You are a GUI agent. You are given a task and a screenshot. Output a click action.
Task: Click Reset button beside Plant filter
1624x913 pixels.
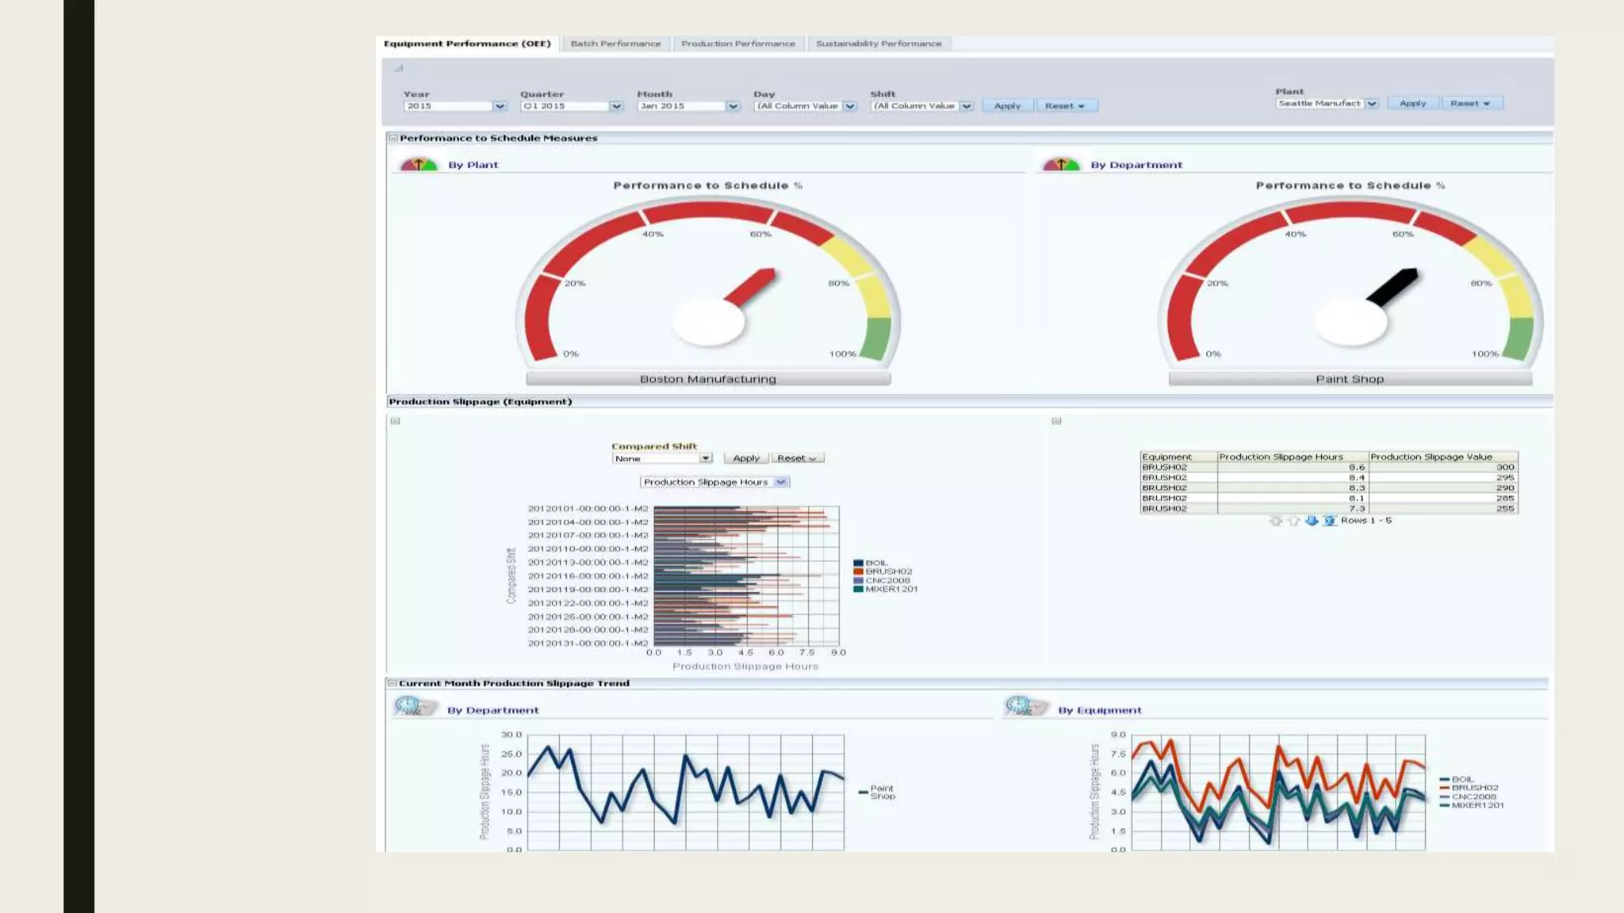pos(1470,104)
